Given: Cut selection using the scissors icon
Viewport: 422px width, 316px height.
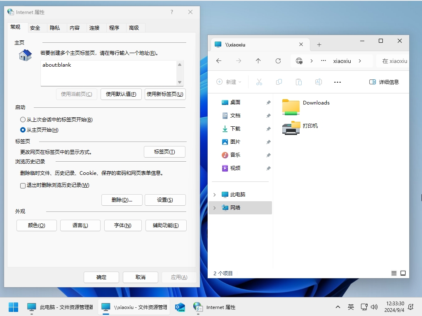Looking at the screenshot, I should tap(259, 82).
